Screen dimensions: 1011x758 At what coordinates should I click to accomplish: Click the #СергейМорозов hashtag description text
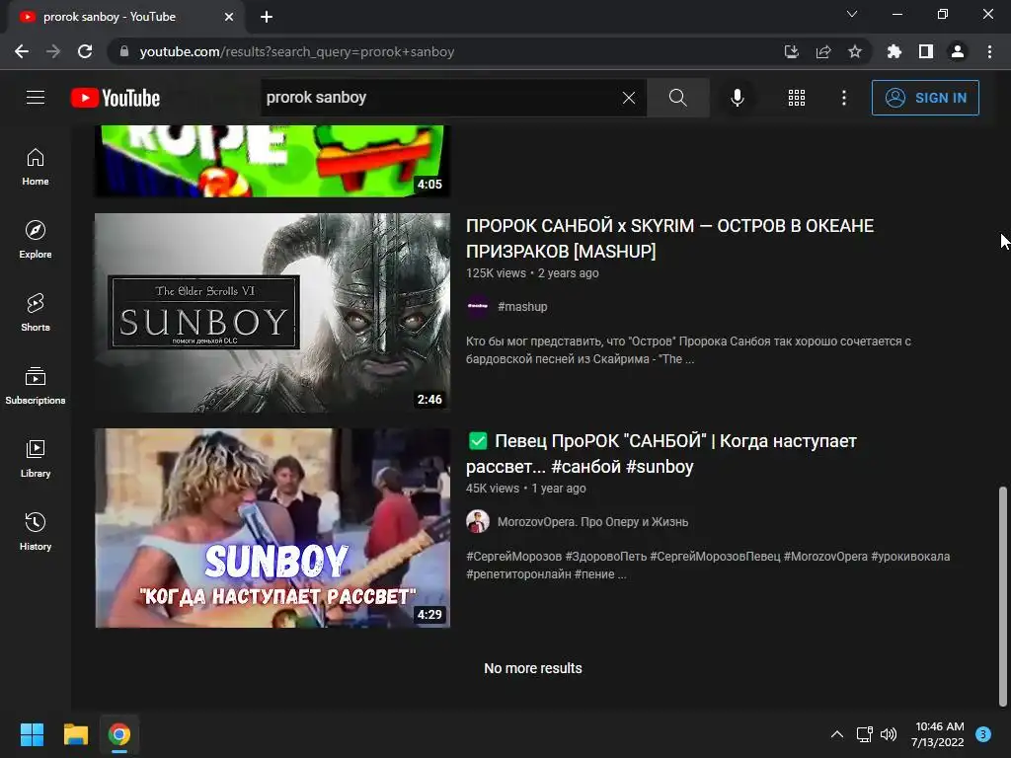click(x=513, y=557)
